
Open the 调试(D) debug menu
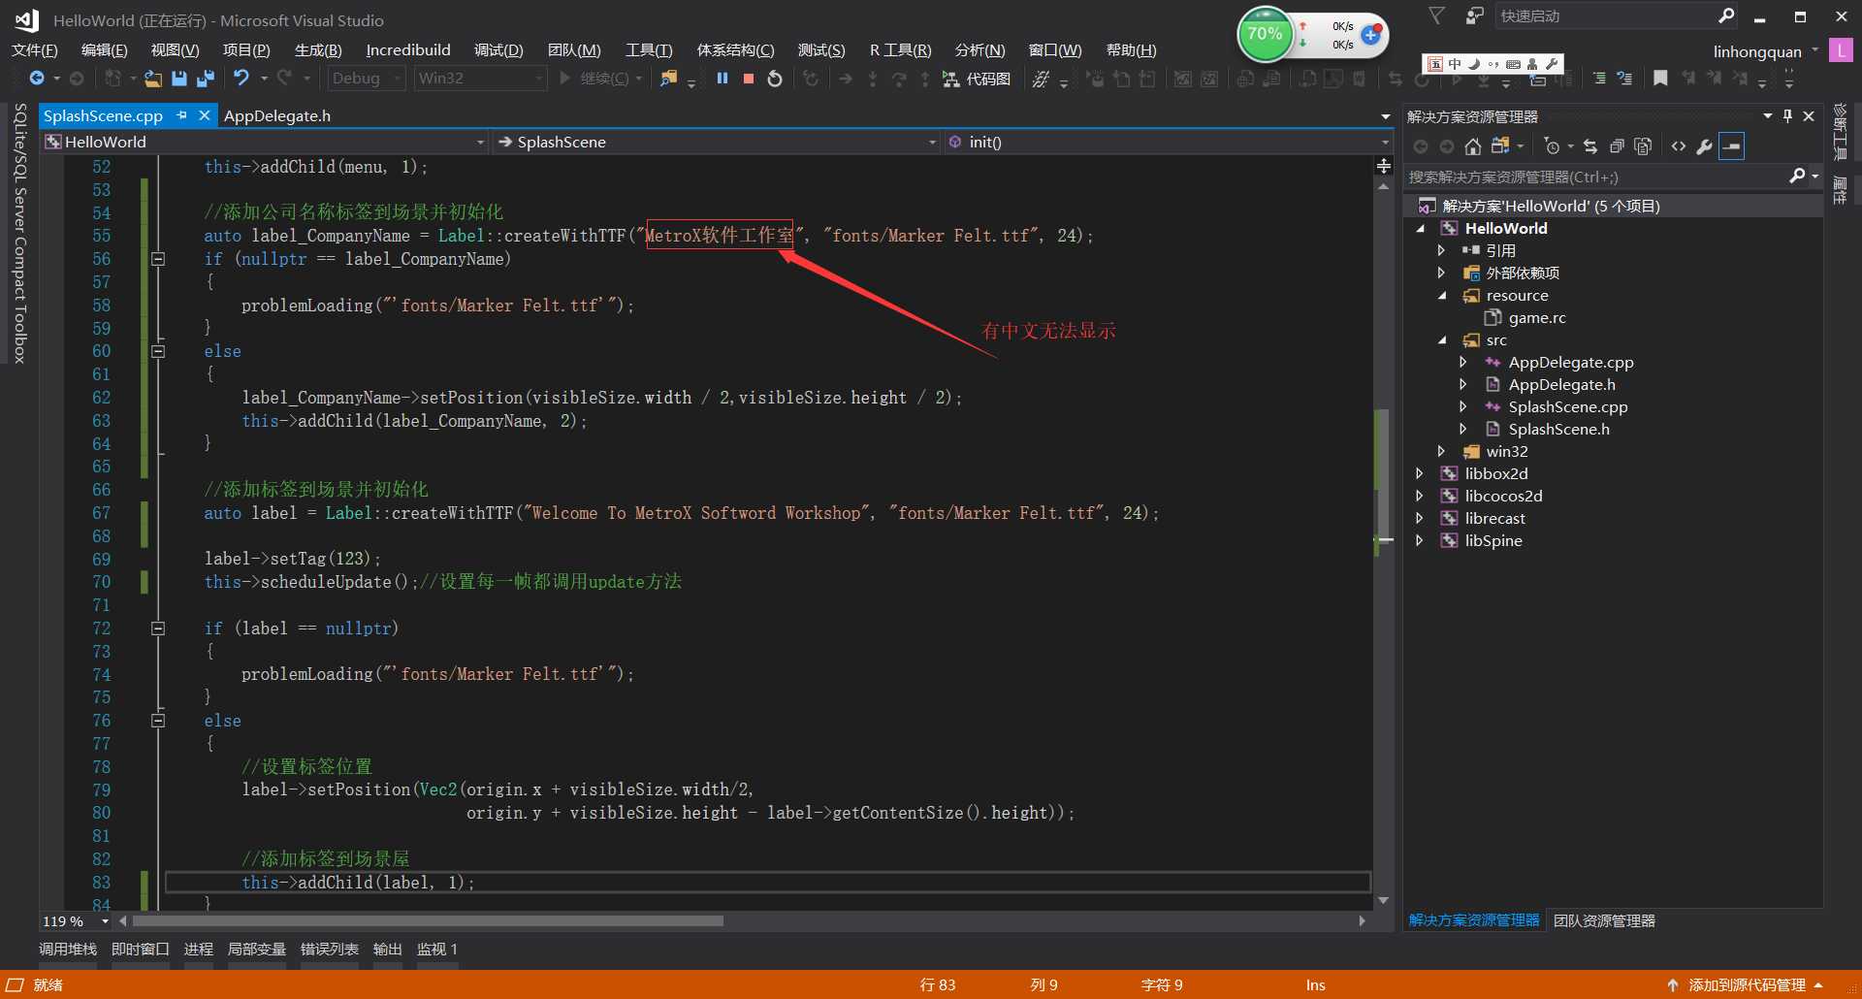point(498,50)
